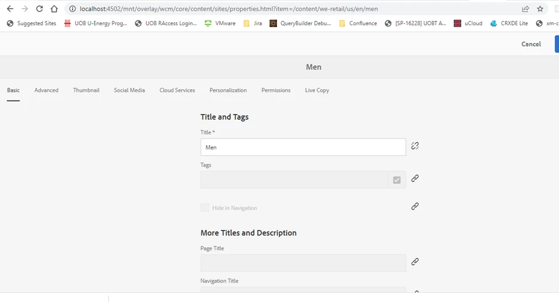
Task: Open UOB U-Energy Prog bookmark
Action: pos(96,23)
